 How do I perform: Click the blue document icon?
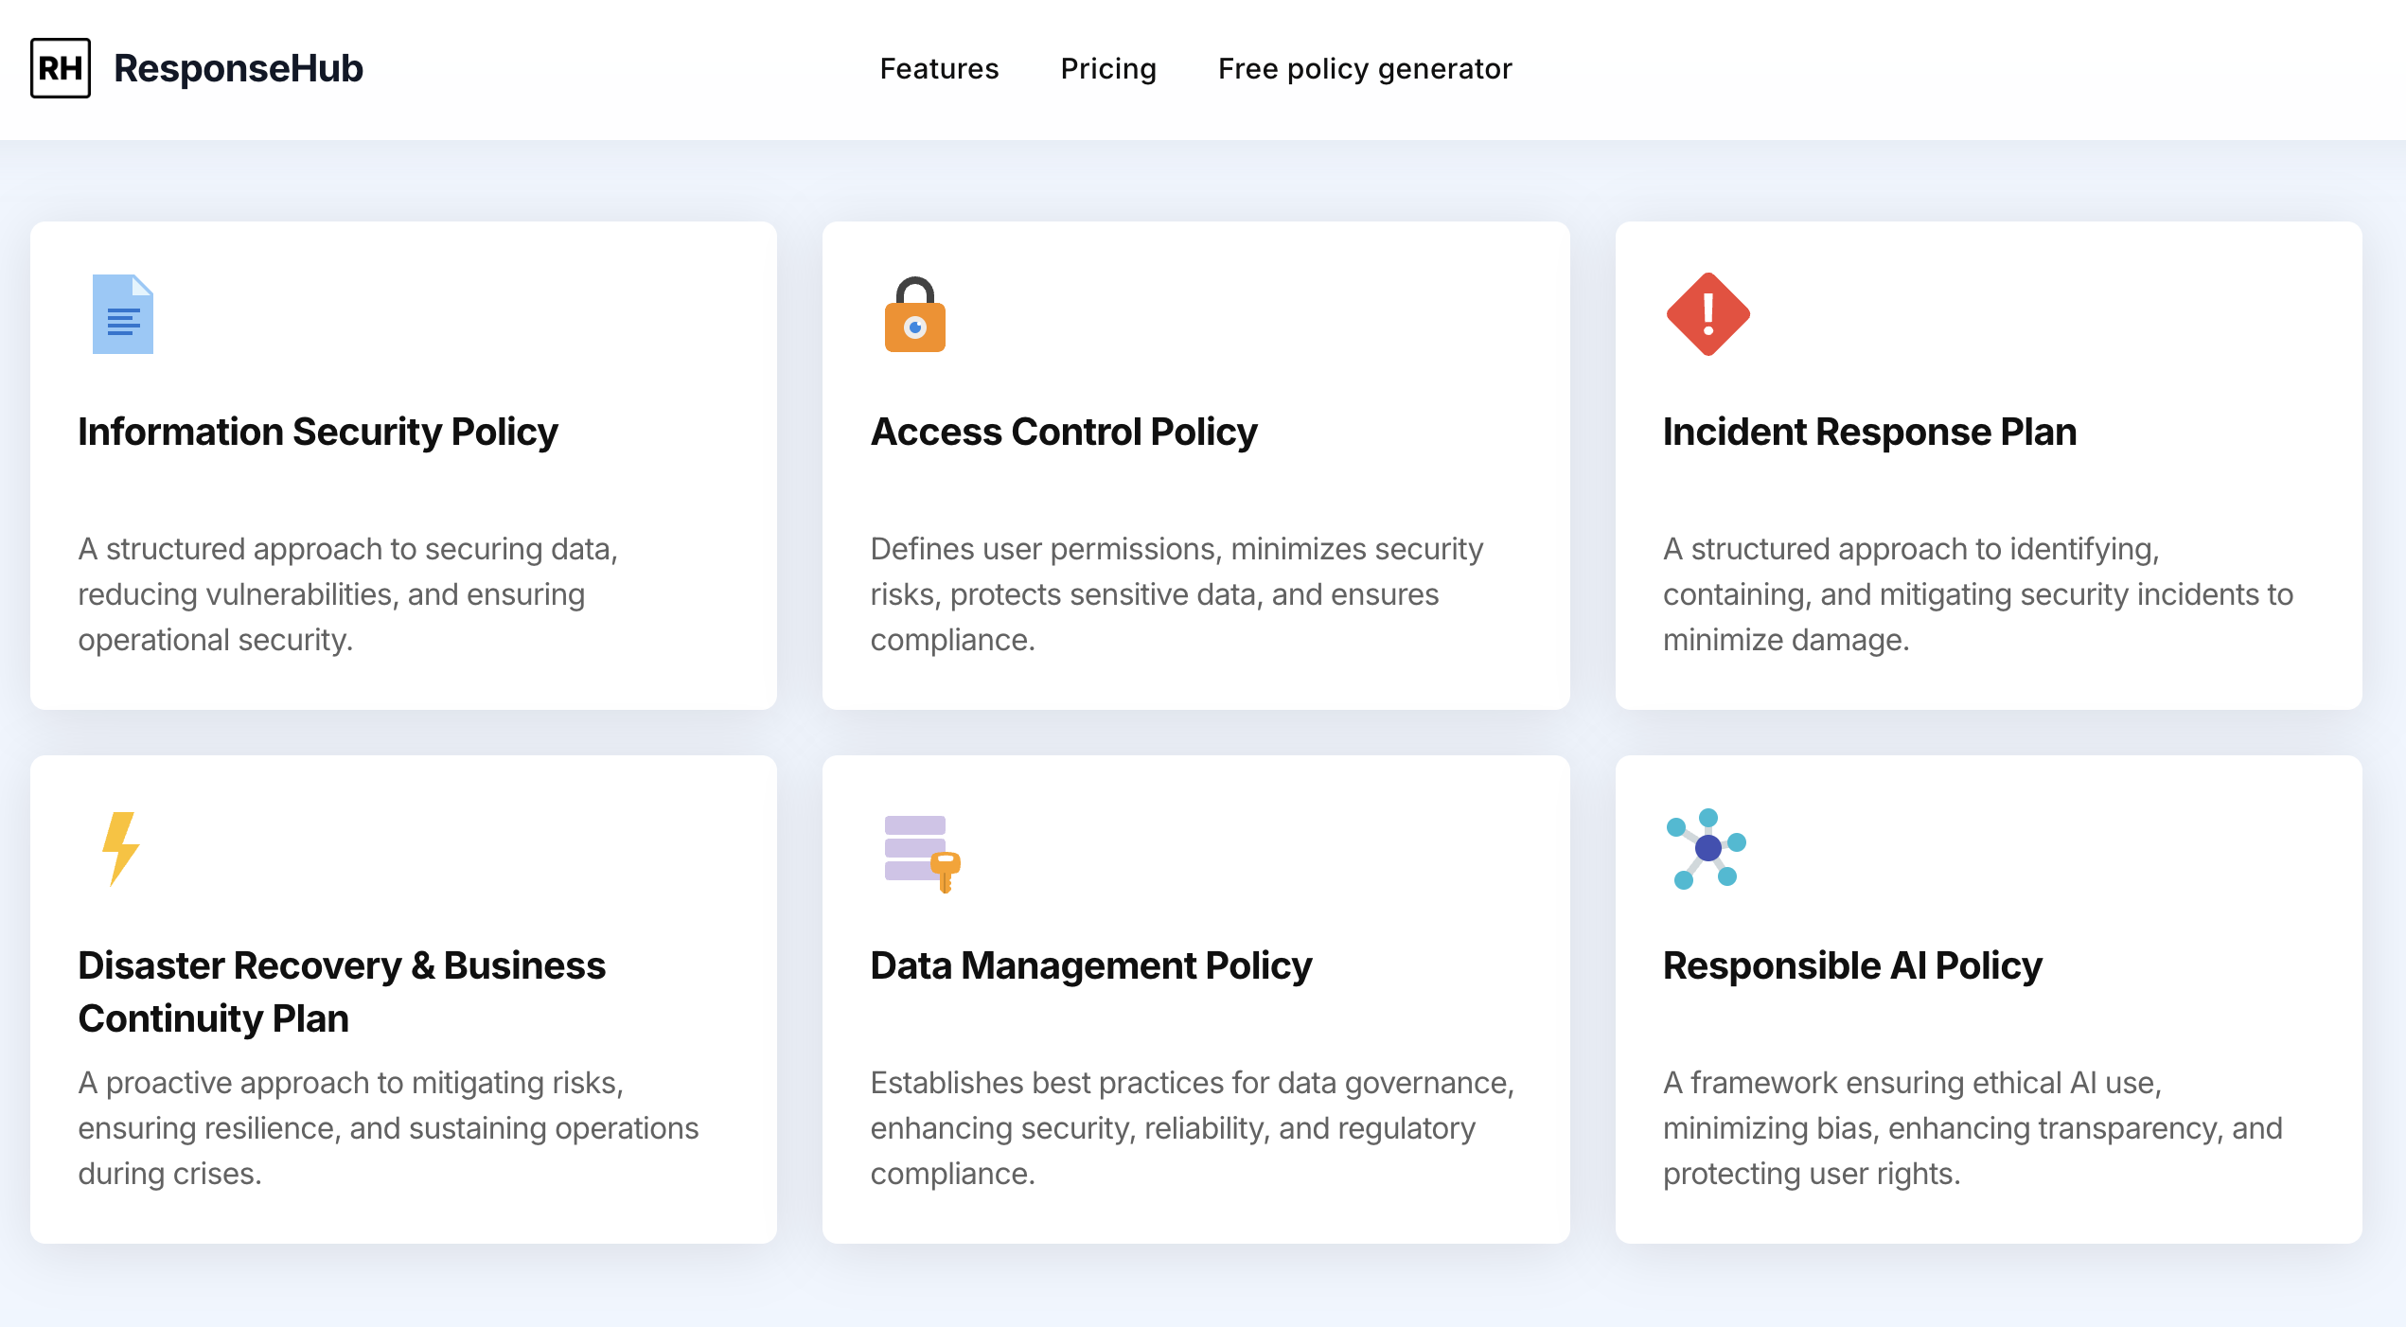(122, 314)
